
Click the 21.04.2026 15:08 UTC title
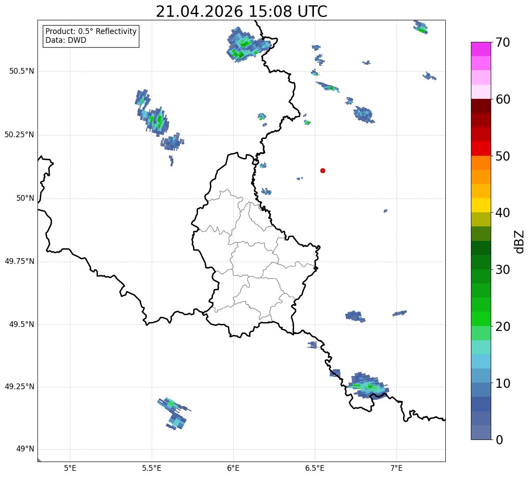[242, 11]
